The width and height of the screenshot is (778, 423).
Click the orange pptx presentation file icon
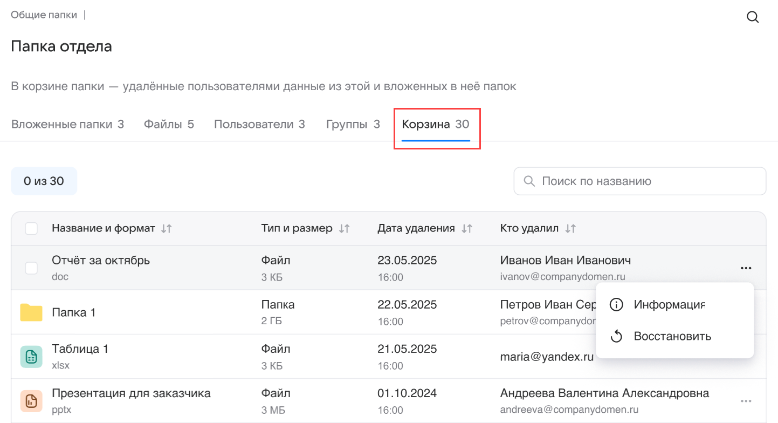click(31, 401)
